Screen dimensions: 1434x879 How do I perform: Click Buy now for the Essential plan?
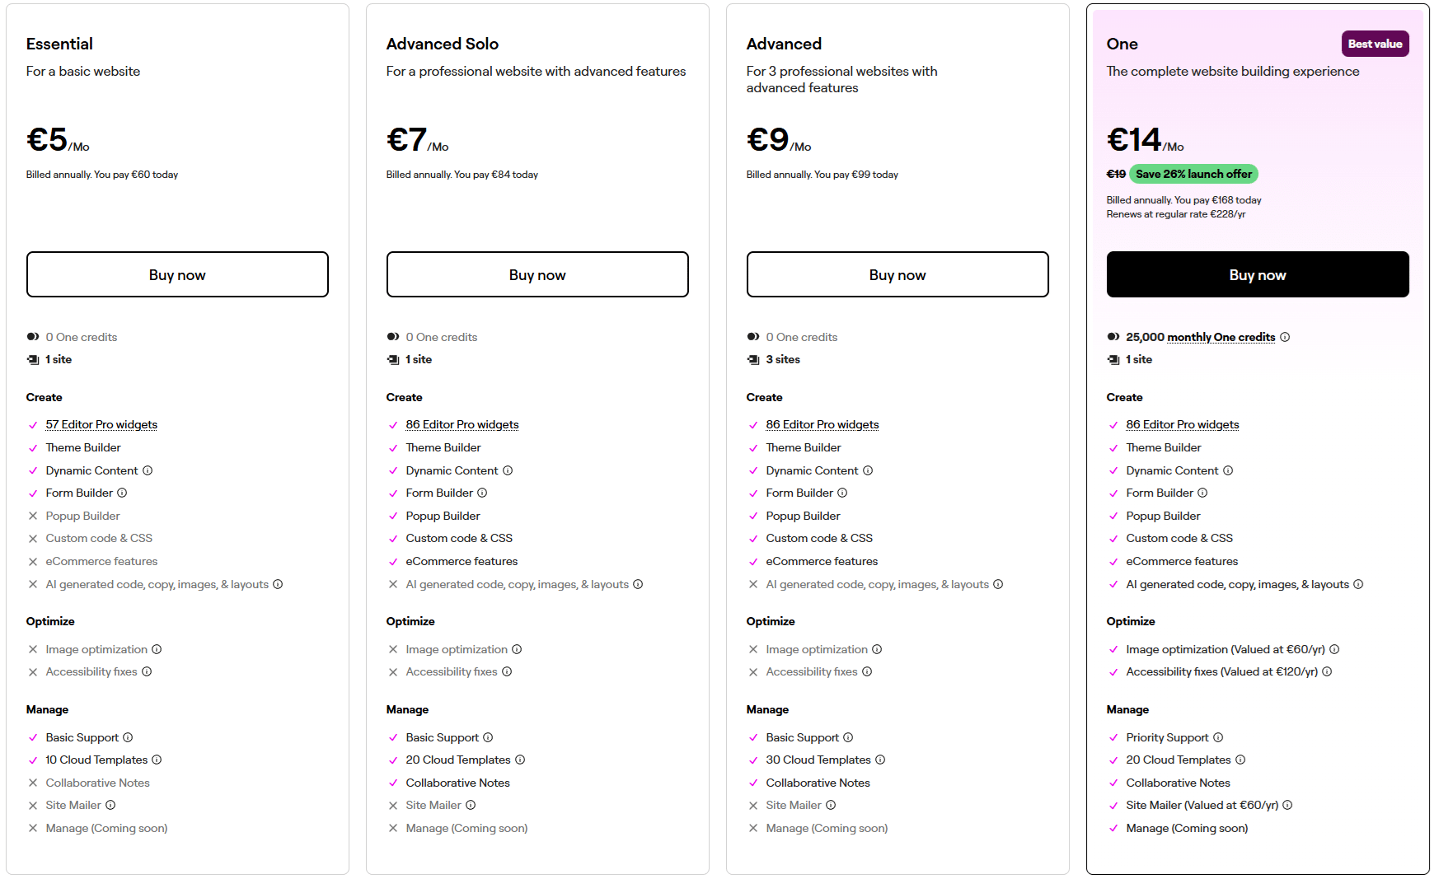[x=177, y=274]
